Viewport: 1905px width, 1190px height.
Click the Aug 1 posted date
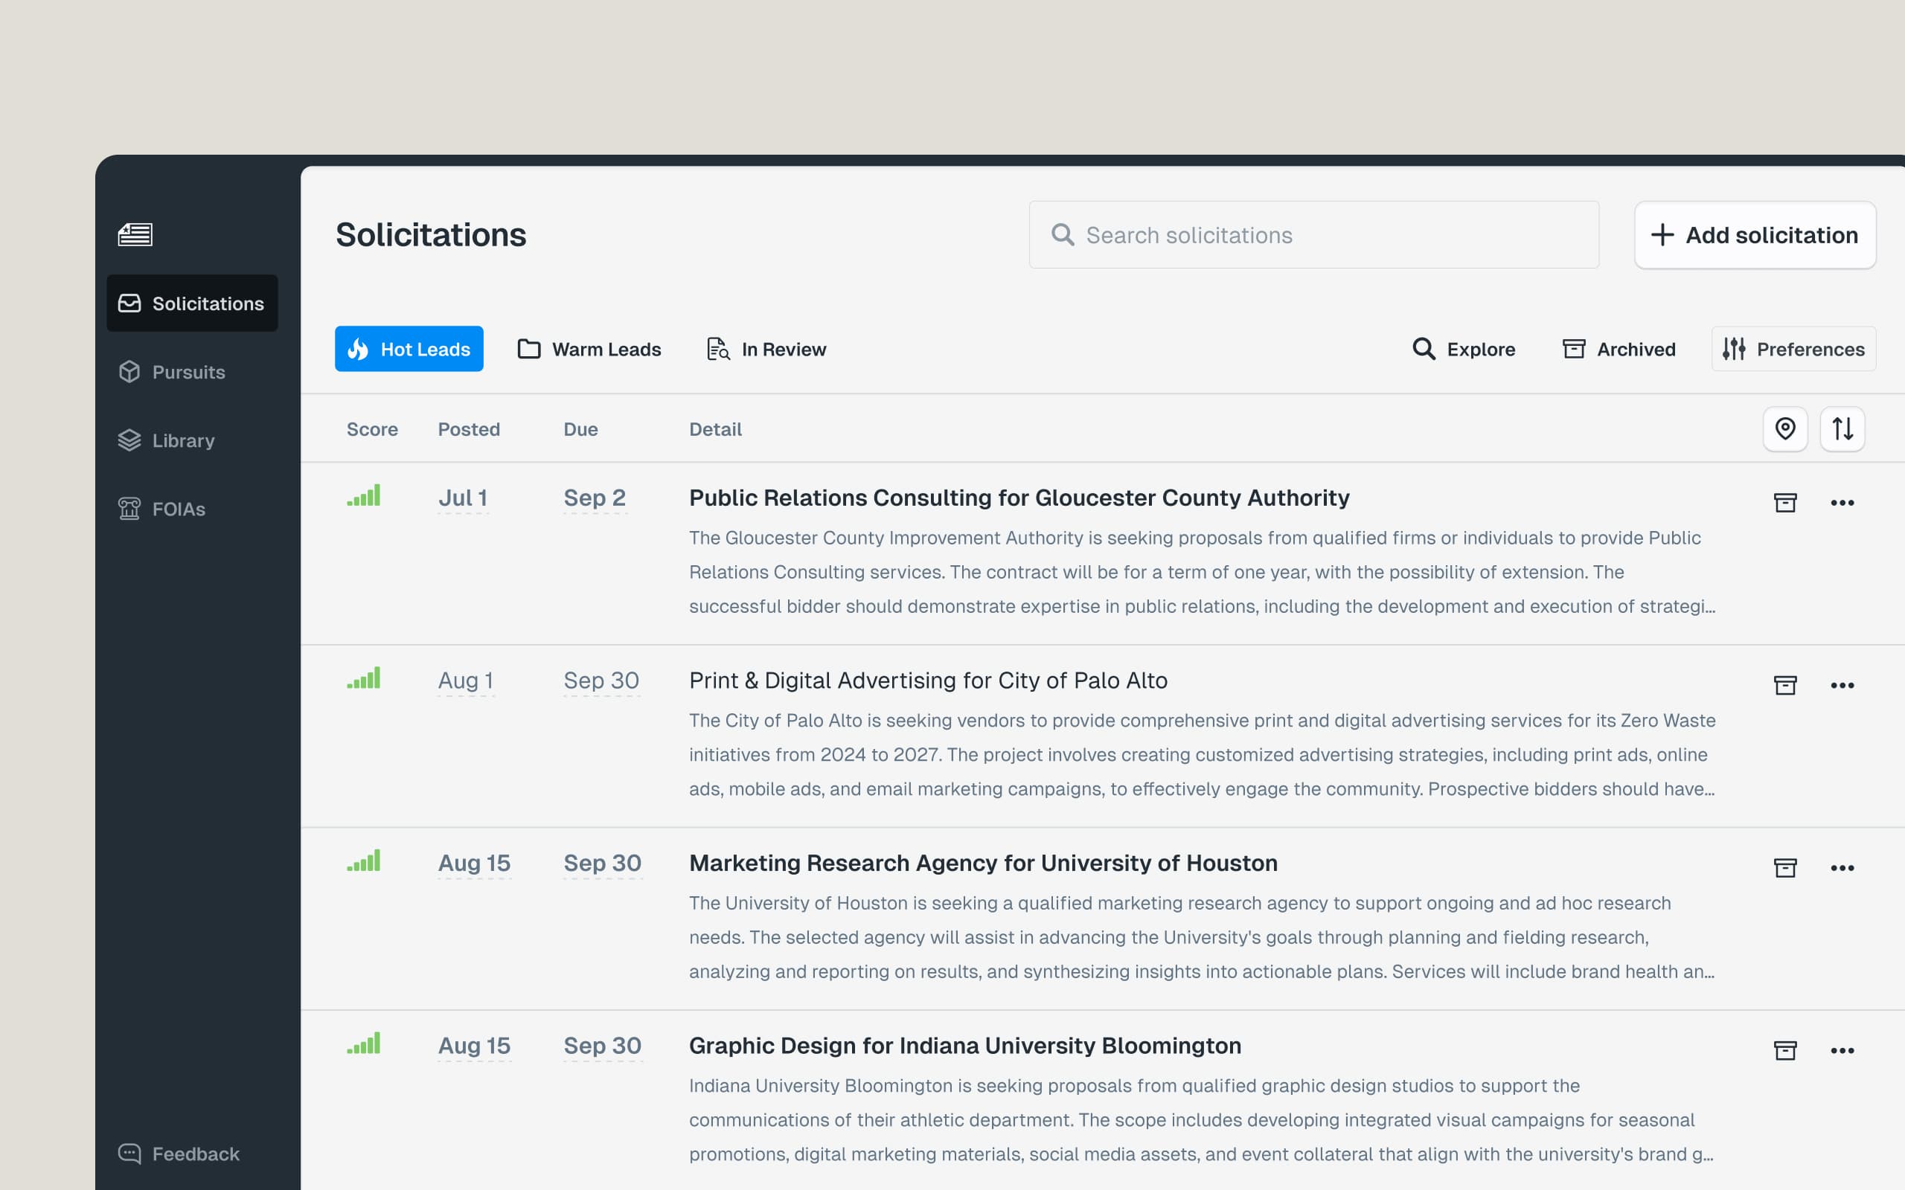pyautogui.click(x=465, y=680)
